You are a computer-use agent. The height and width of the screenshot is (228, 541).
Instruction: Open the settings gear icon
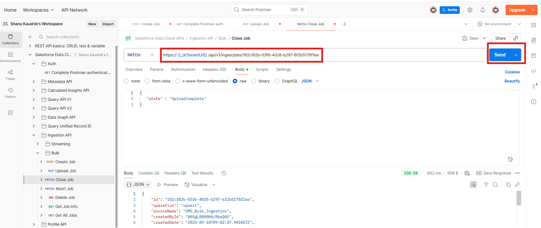(470, 10)
